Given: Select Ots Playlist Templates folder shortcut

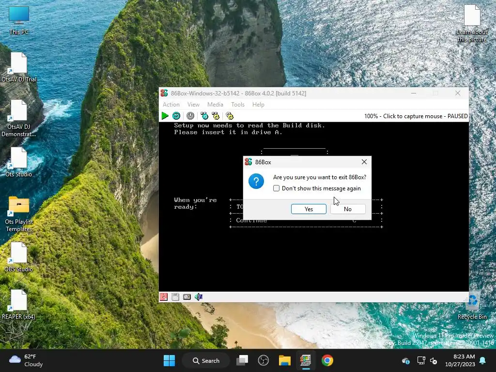Looking at the screenshot, I should [19, 214].
